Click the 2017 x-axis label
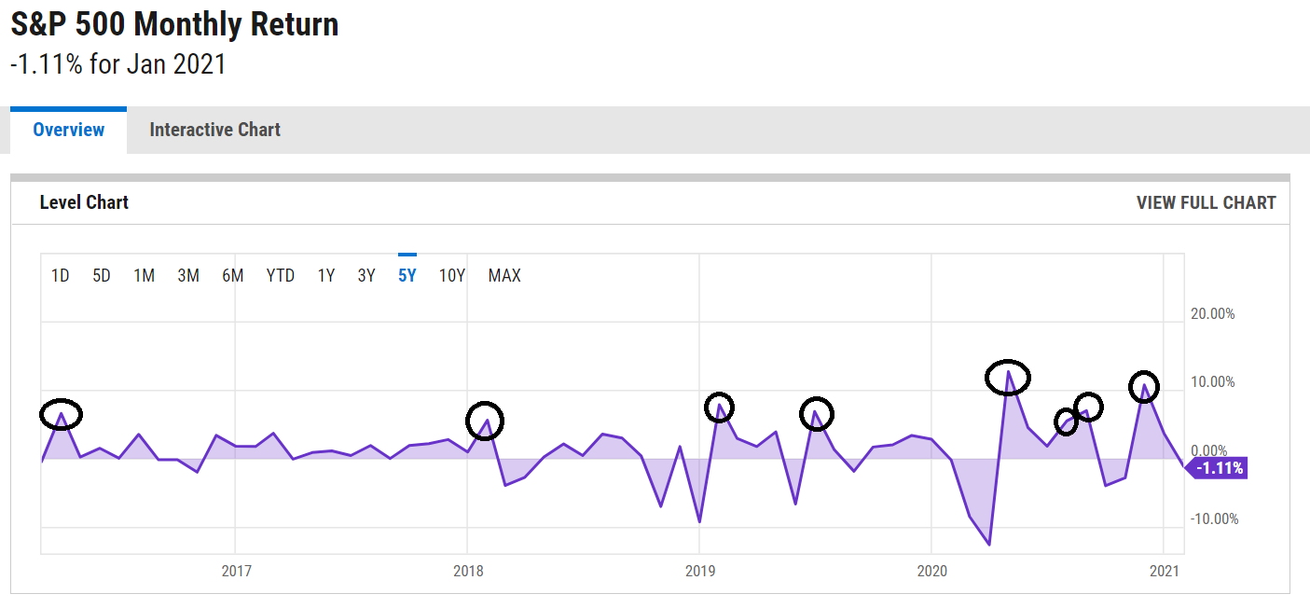Screen dimensions: 1310x608 pyautogui.click(x=238, y=571)
